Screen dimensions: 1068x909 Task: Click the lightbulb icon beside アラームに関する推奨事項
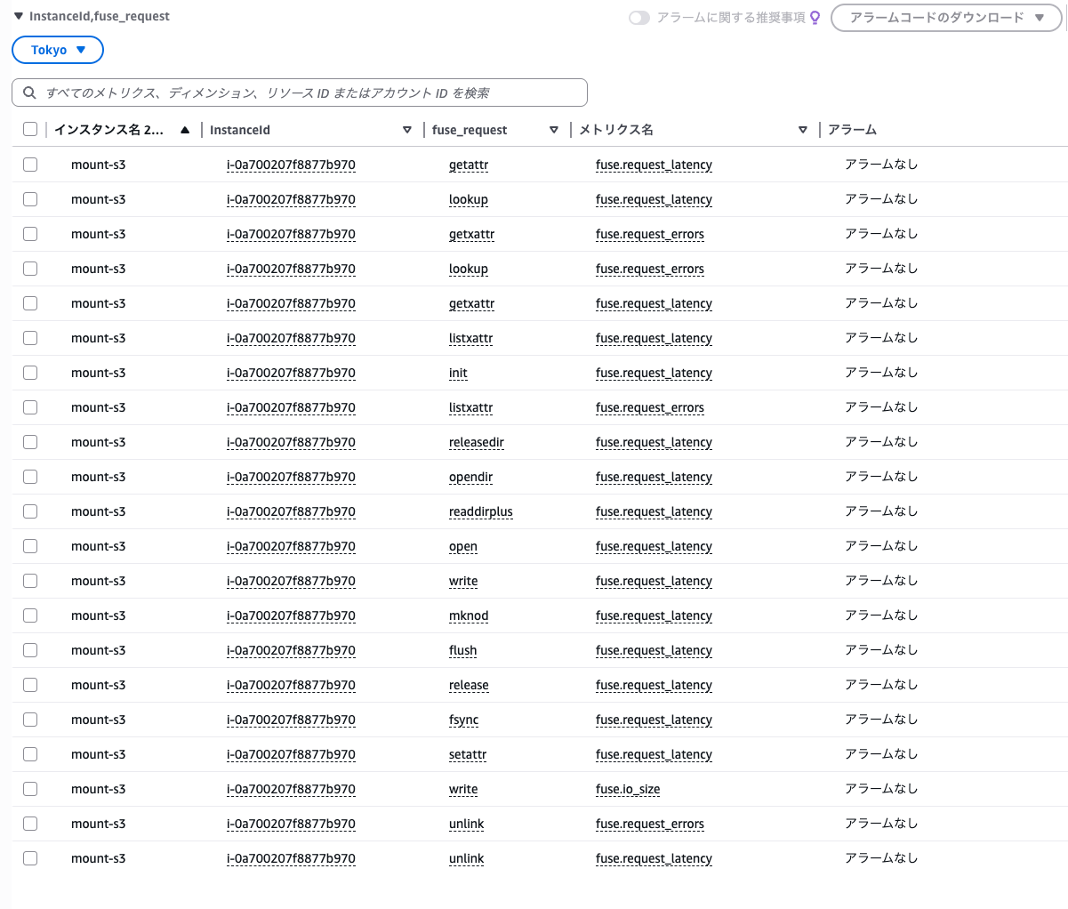point(815,16)
